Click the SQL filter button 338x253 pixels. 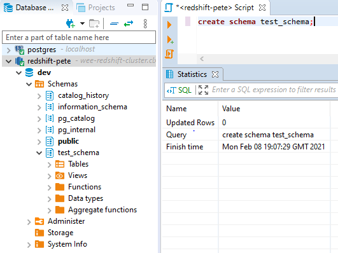pos(180,90)
